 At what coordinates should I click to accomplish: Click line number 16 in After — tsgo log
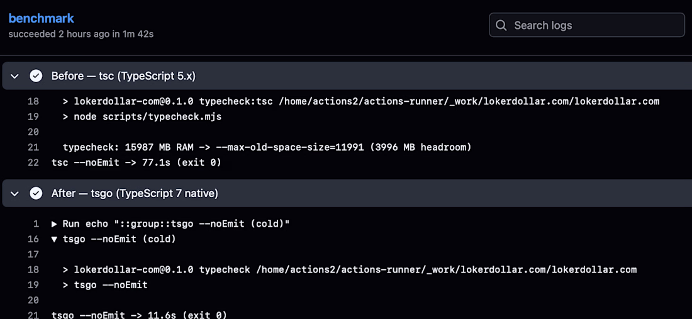33,239
